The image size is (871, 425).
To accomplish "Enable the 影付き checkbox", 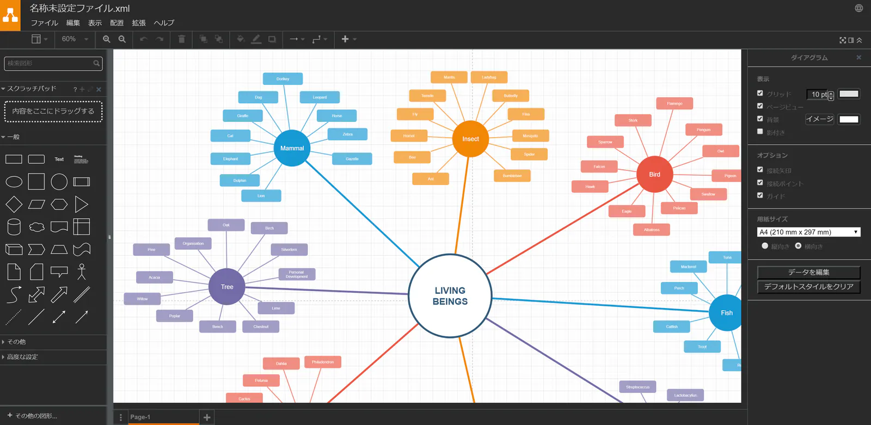I will click(x=760, y=132).
